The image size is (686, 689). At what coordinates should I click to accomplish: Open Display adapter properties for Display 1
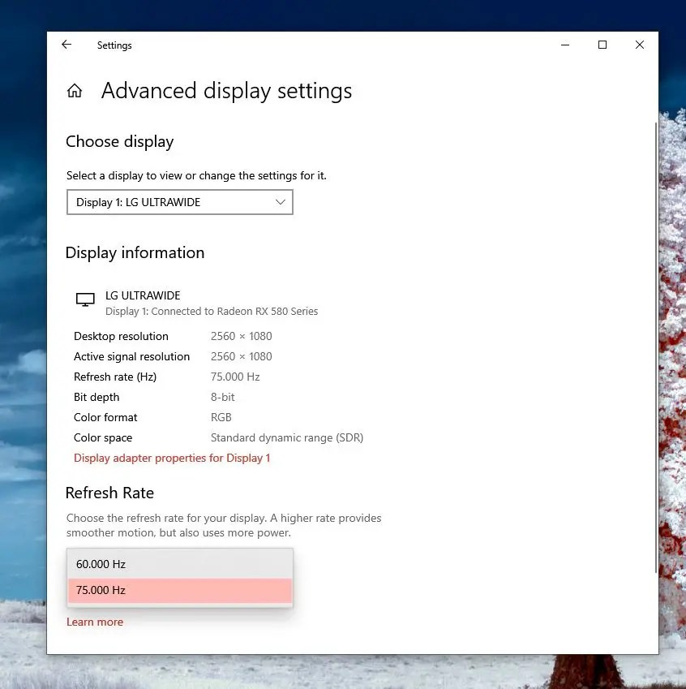tap(172, 458)
